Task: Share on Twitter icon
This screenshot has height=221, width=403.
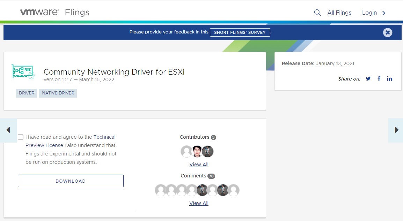Action: coord(368,78)
